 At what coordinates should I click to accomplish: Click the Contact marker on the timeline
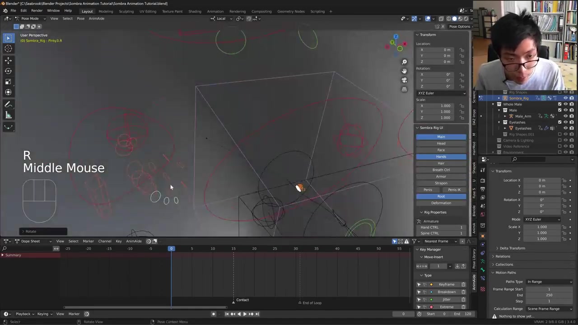click(x=234, y=301)
